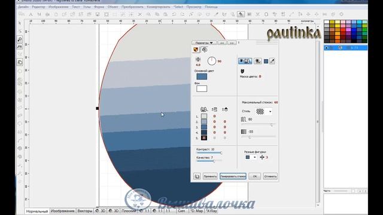This screenshot has height=215, width=383.
Task: Switch to the Изображения tab
Action: tap(63, 211)
